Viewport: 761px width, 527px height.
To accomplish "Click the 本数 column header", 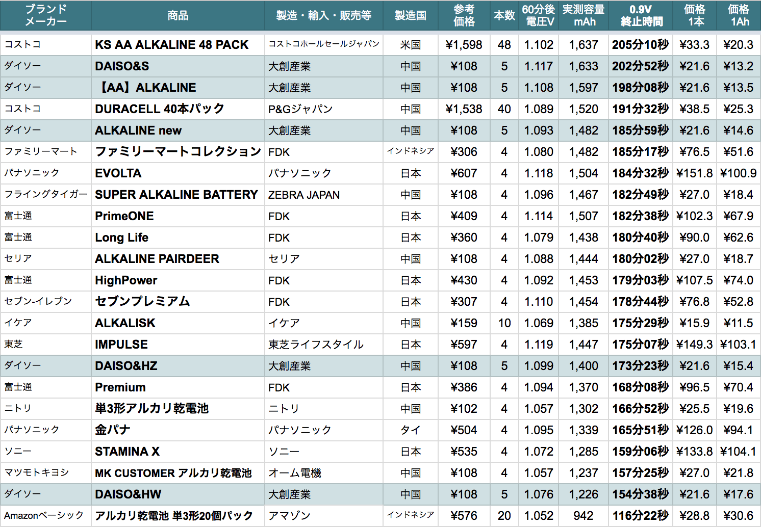I will point(504,15).
